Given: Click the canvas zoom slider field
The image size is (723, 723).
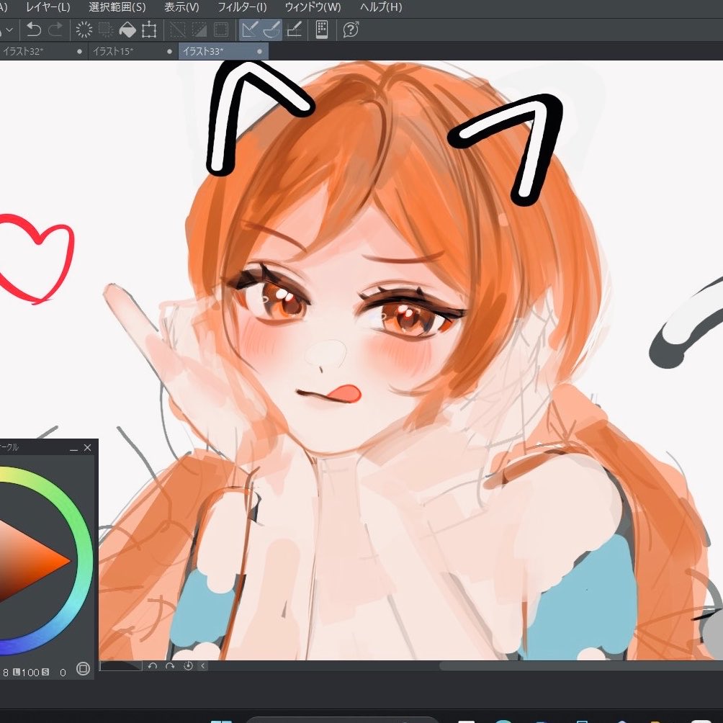Looking at the screenshot, I should [x=121, y=666].
